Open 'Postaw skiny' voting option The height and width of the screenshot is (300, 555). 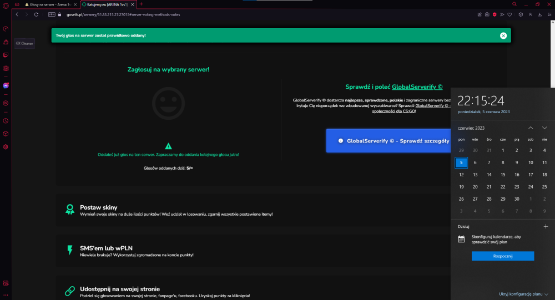[253, 210]
